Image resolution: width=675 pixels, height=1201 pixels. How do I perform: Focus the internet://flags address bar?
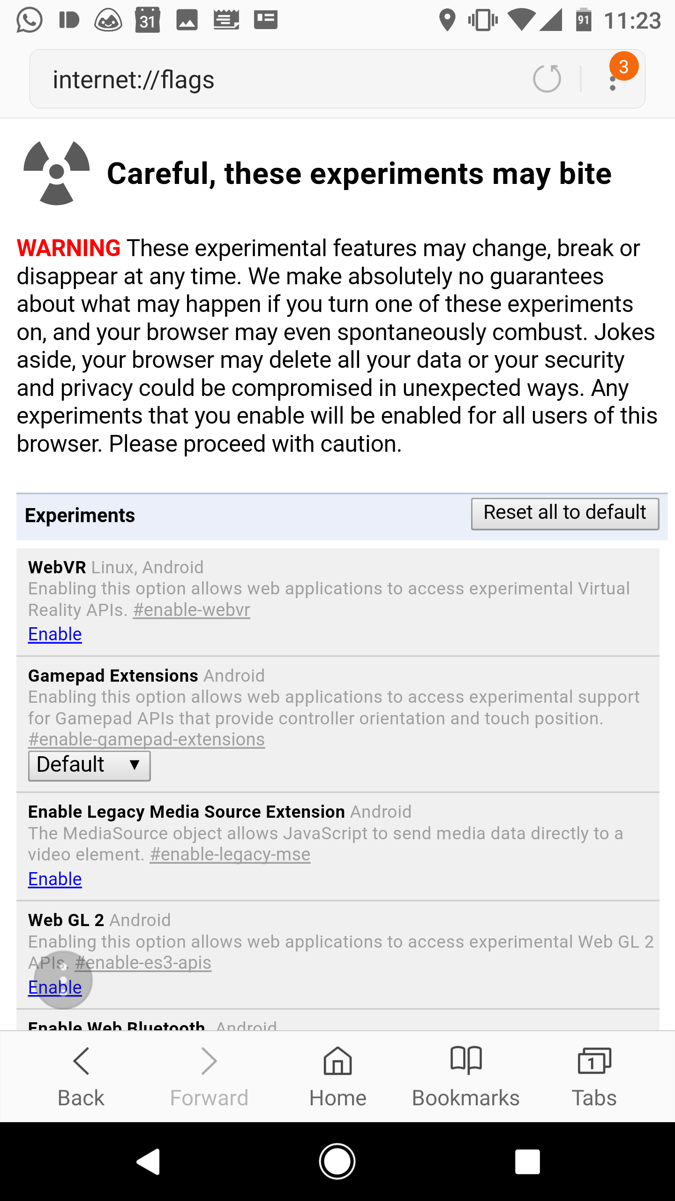point(281,79)
